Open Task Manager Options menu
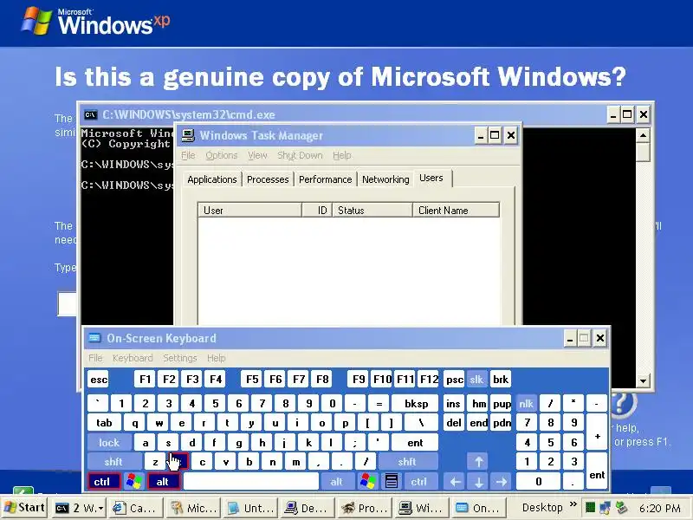Viewport: 693px width, 520px height. pyautogui.click(x=222, y=155)
